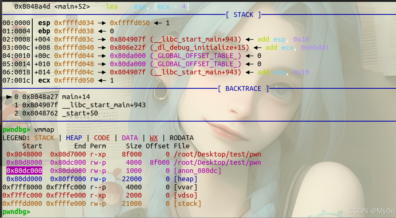396x218 pixels.
Task: Click stack mapping end address 0xffffe000
Action: 66,204
